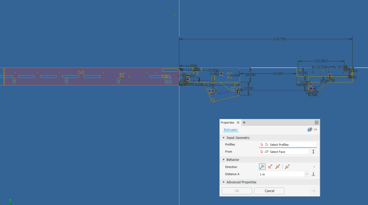Select the default extrusion direction icon
Screen dimensions: 368x205
point(263,167)
